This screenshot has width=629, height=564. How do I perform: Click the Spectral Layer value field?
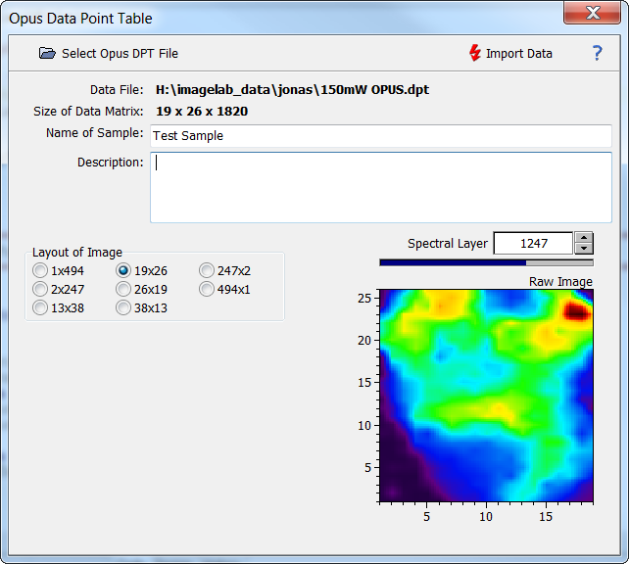click(x=533, y=243)
